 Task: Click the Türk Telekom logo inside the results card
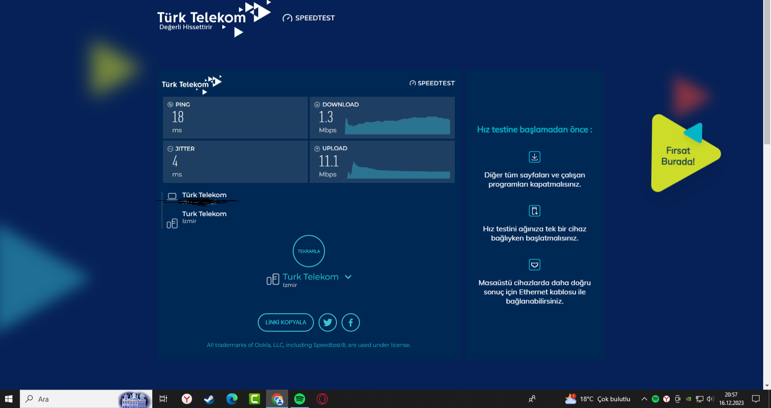point(192,84)
